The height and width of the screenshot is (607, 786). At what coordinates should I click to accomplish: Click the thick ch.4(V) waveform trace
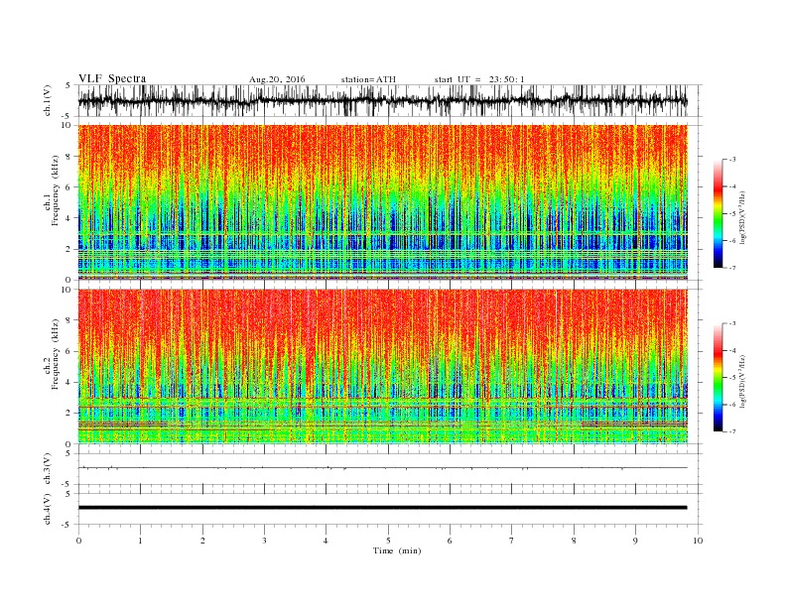(383, 508)
